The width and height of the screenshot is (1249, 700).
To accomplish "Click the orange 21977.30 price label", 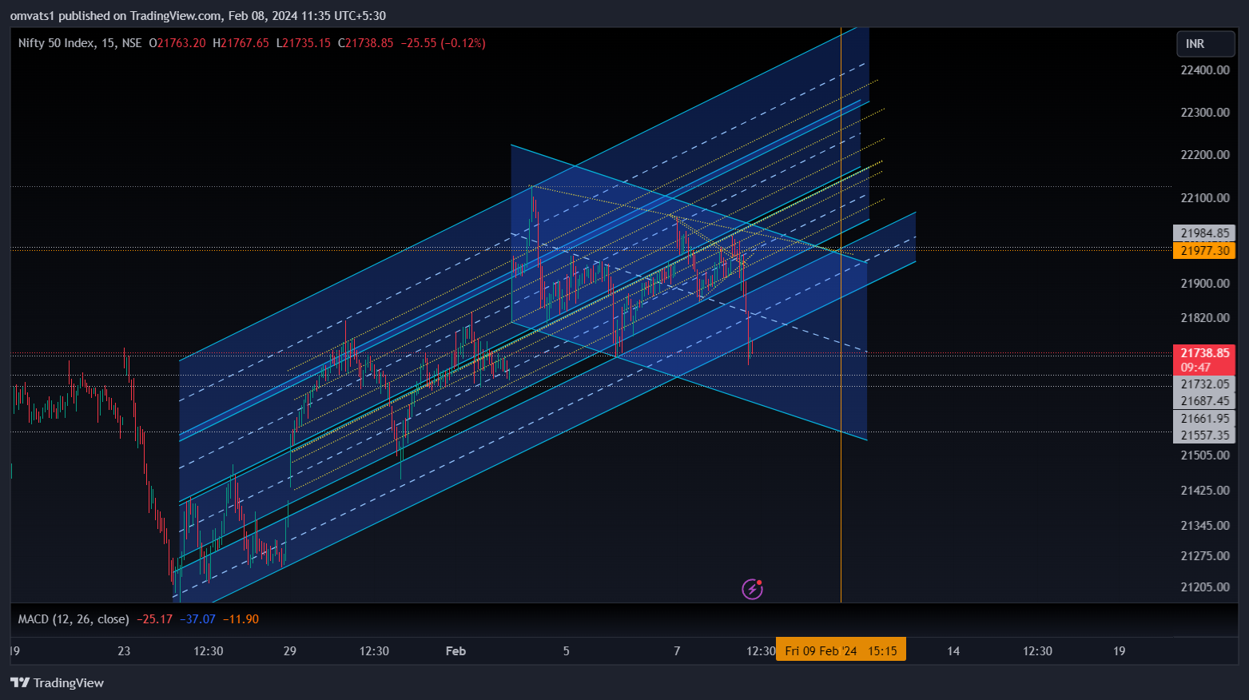I will (1204, 251).
